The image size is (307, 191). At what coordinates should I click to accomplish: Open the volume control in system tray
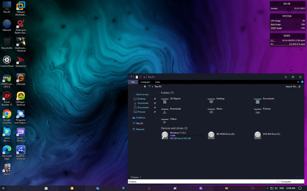[276, 188]
